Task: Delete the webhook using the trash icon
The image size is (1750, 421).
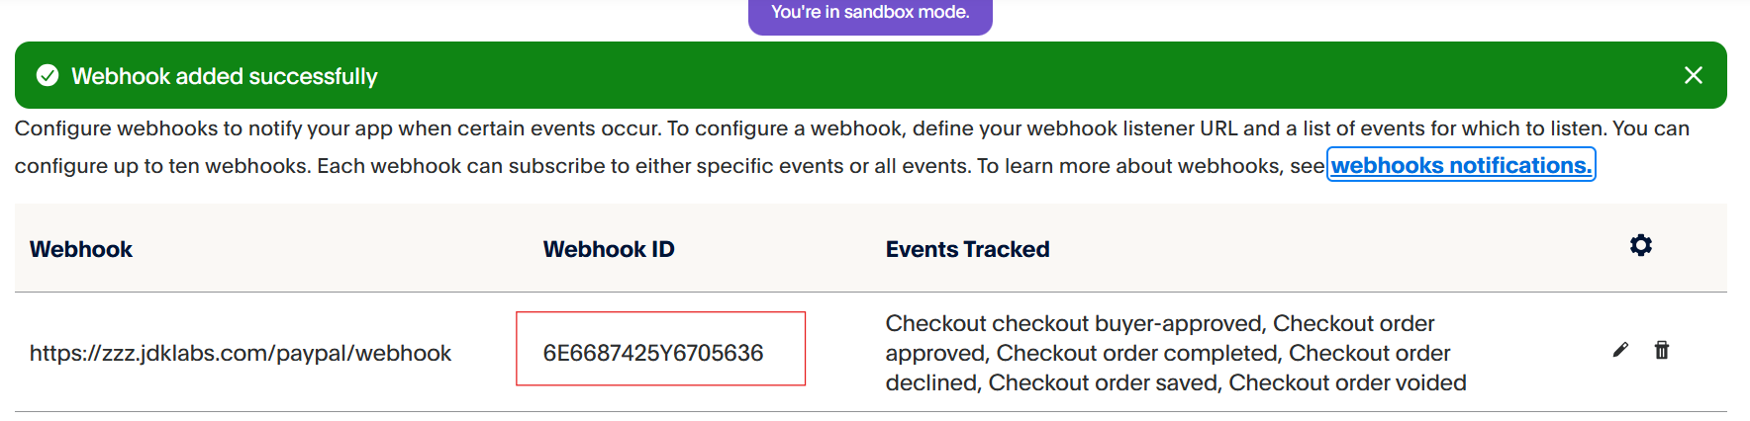Action: (x=1662, y=350)
